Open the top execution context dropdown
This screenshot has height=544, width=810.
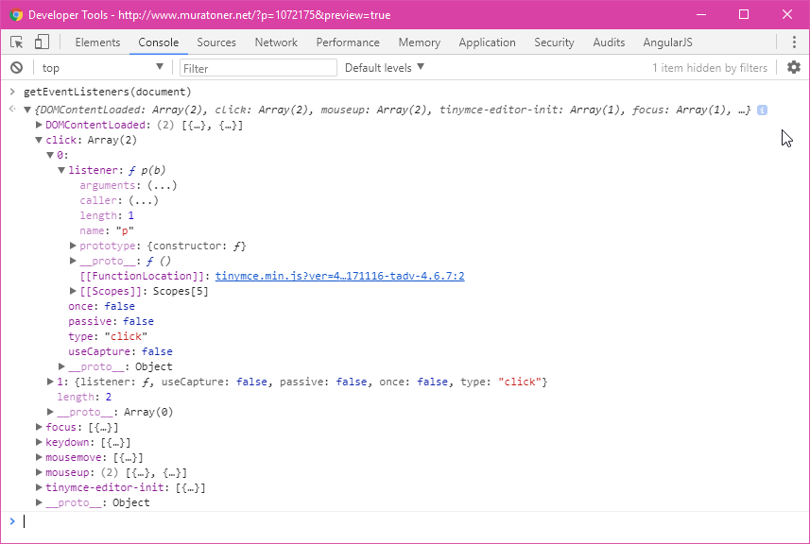[x=102, y=68]
